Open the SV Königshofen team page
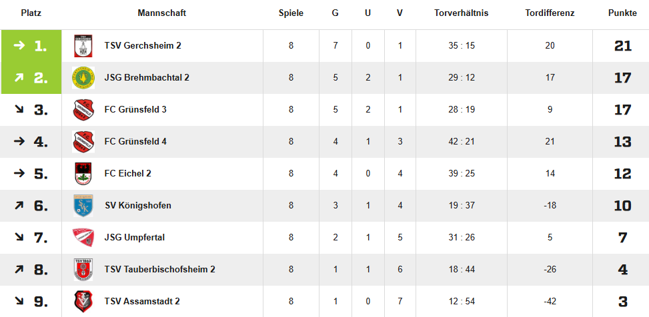The height and width of the screenshot is (317, 649). pyautogui.click(x=137, y=206)
